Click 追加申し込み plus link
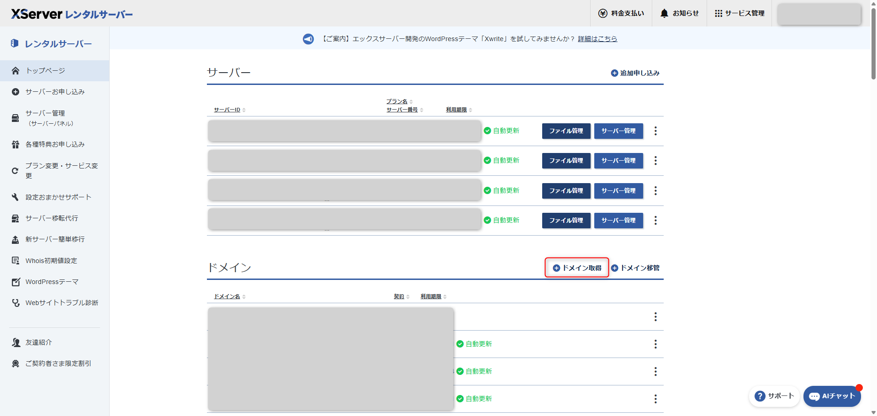 click(x=635, y=73)
